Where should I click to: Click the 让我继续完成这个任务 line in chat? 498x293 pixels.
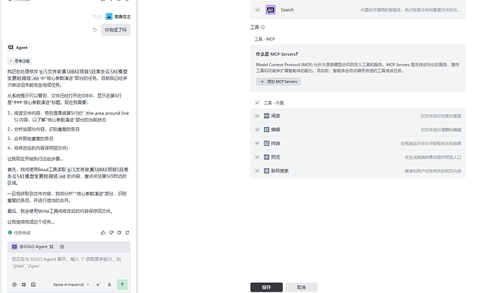click(31, 222)
